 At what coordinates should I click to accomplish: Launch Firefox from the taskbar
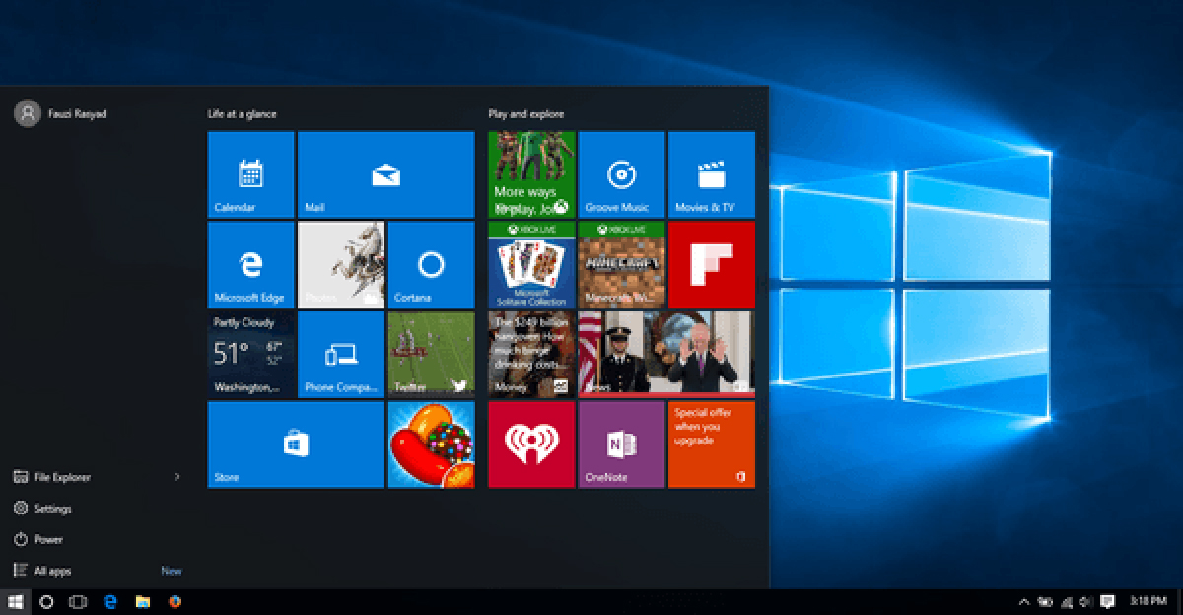click(x=174, y=601)
